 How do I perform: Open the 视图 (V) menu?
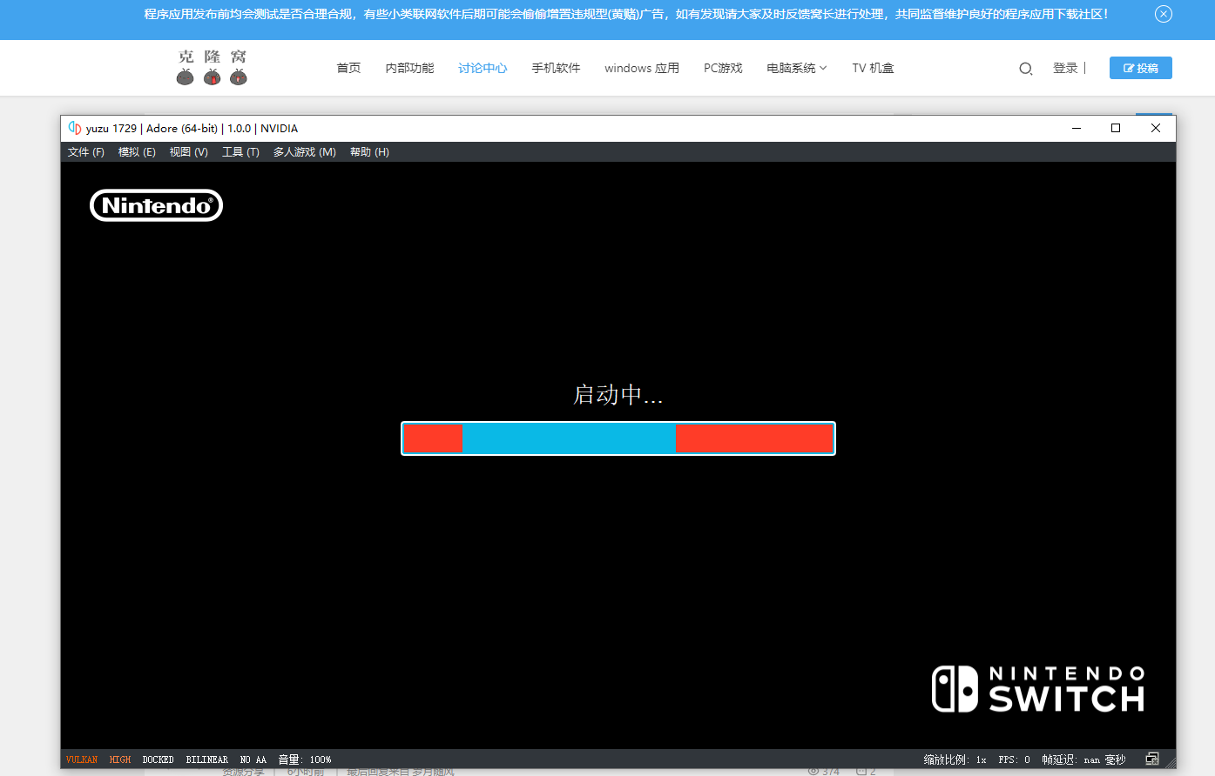[189, 152]
